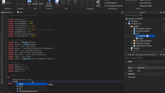
Task: Open the Select dropdown arrow
Action: coord(41,6)
